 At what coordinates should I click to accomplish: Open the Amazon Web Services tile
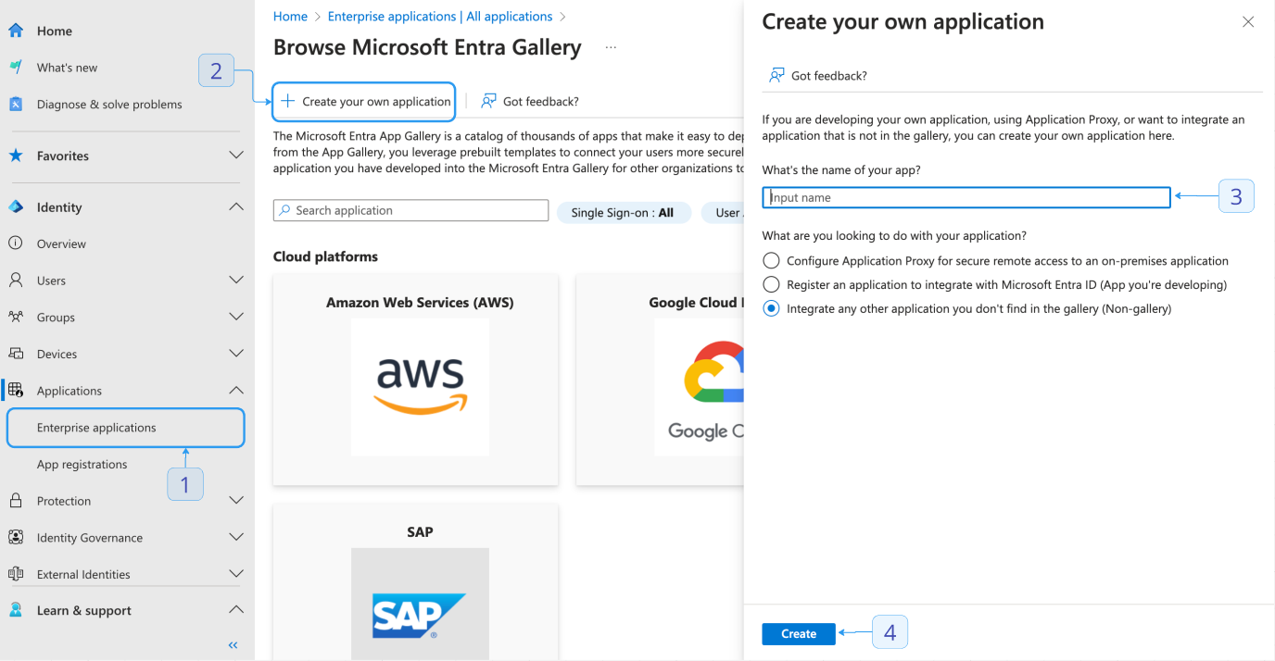(415, 379)
